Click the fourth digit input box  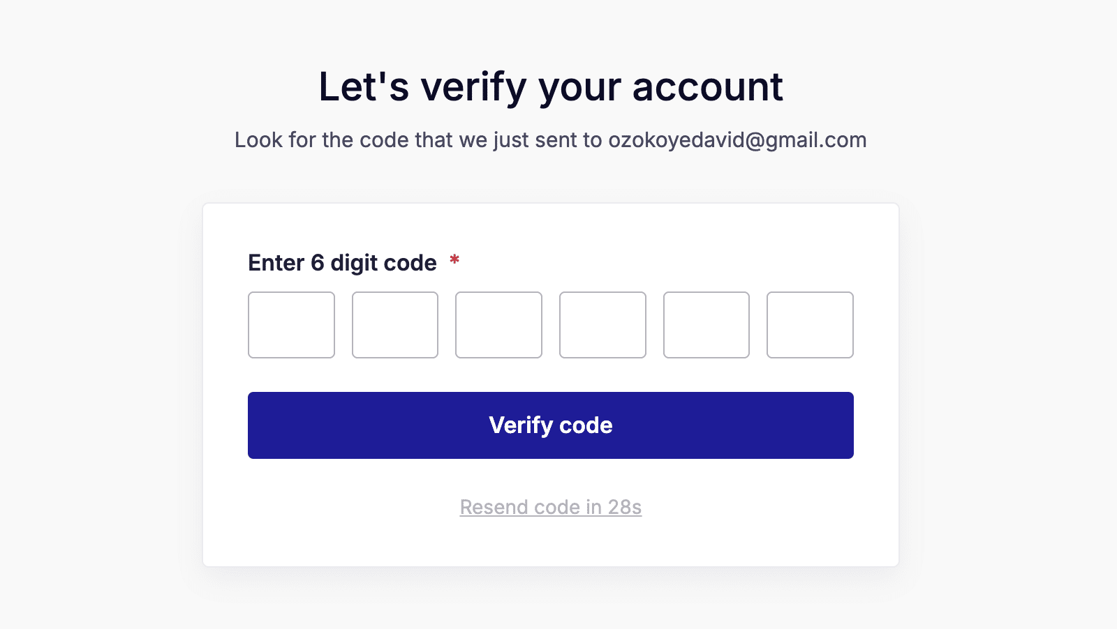[602, 325]
